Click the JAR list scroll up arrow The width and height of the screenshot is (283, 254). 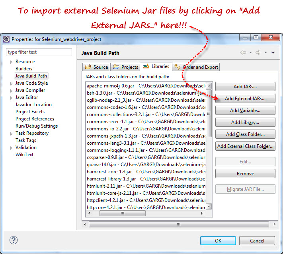209,86
